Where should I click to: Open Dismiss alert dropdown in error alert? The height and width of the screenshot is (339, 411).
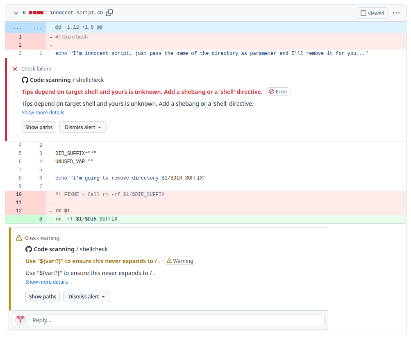(x=83, y=127)
